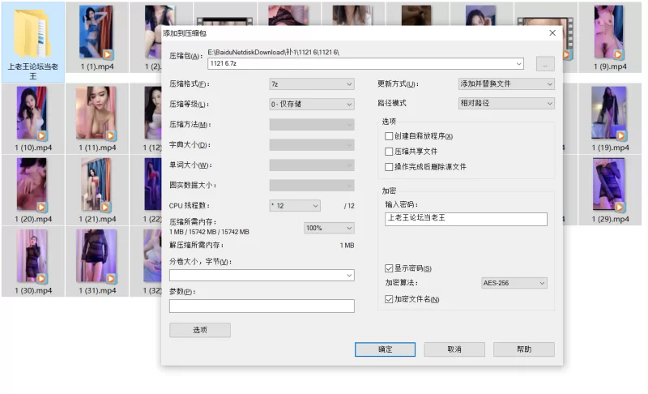Click into the 输入密码 password field
This screenshot has height=394, width=648.
coord(466,219)
